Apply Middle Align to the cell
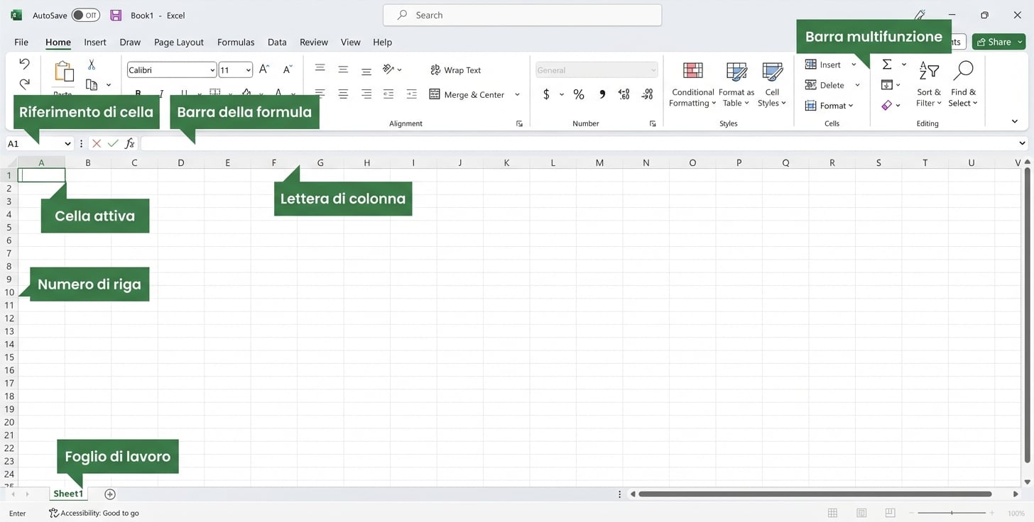Viewport: 1034px width, 522px height. (x=343, y=70)
